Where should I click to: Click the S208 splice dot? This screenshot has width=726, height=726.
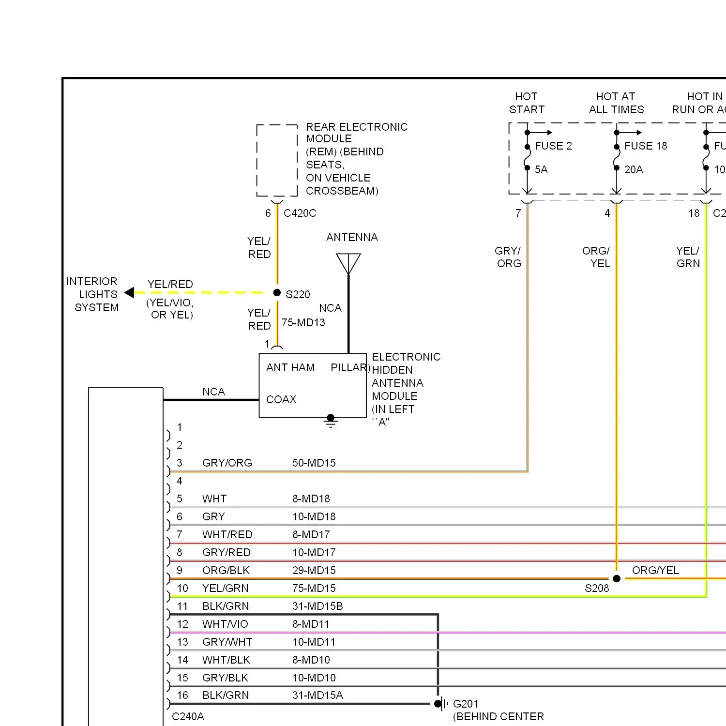617,578
